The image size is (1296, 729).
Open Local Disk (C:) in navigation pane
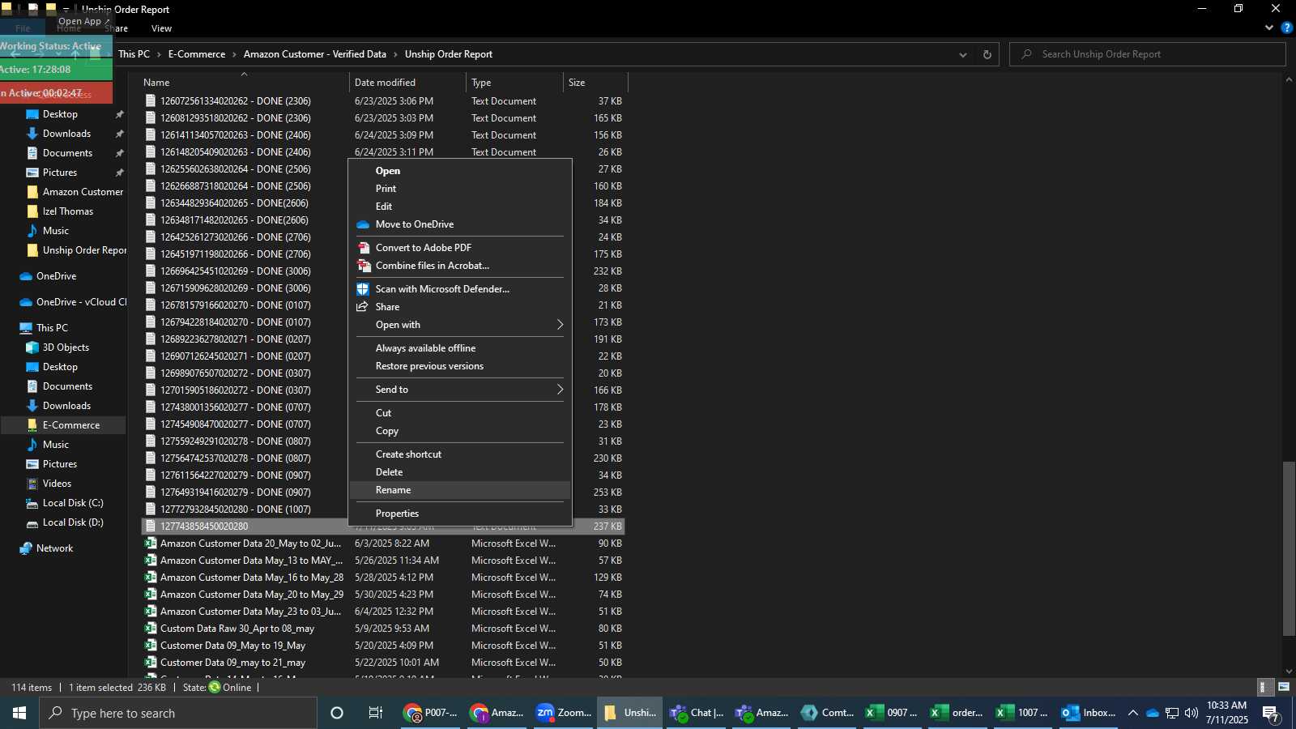(x=72, y=503)
